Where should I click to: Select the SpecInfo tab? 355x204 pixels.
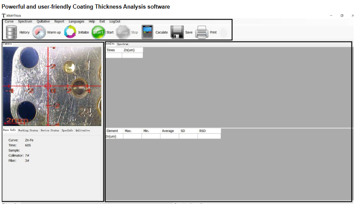[x=67, y=130]
